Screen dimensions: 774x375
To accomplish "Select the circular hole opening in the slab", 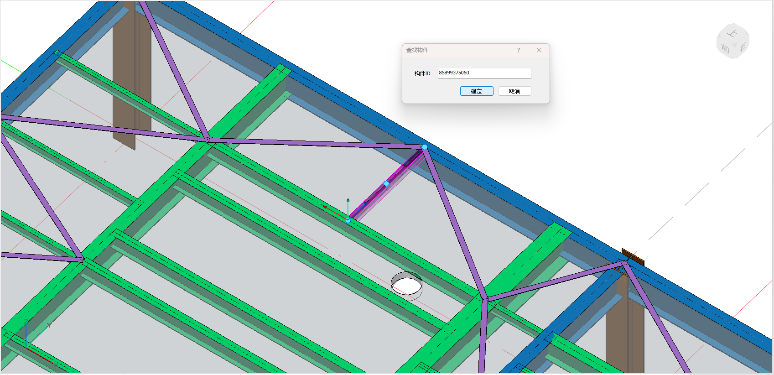I will (x=406, y=286).
